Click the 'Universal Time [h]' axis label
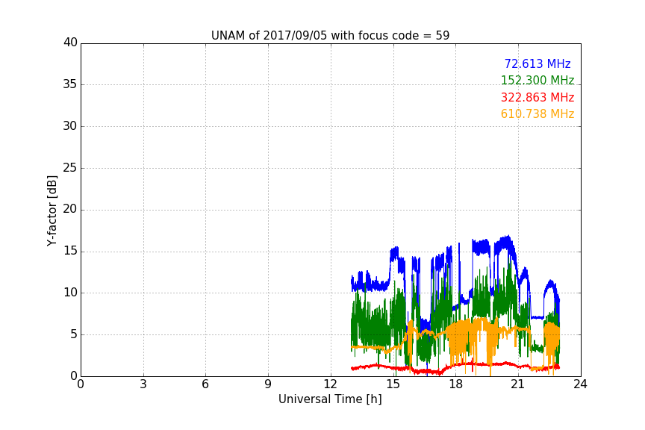The height and width of the screenshot is (430, 645). 330,399
